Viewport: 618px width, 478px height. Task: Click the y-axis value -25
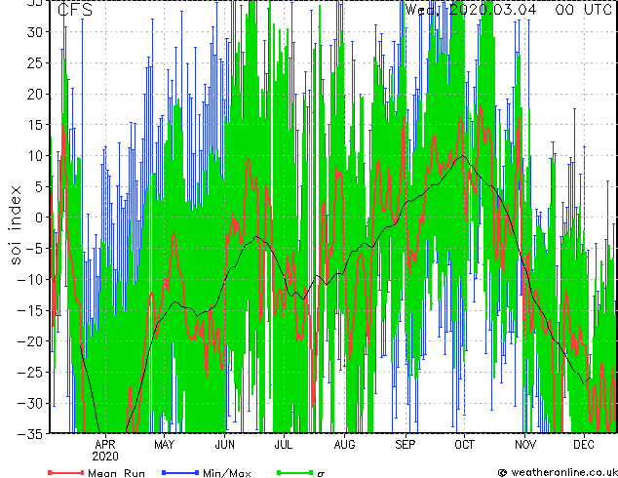[30, 372]
